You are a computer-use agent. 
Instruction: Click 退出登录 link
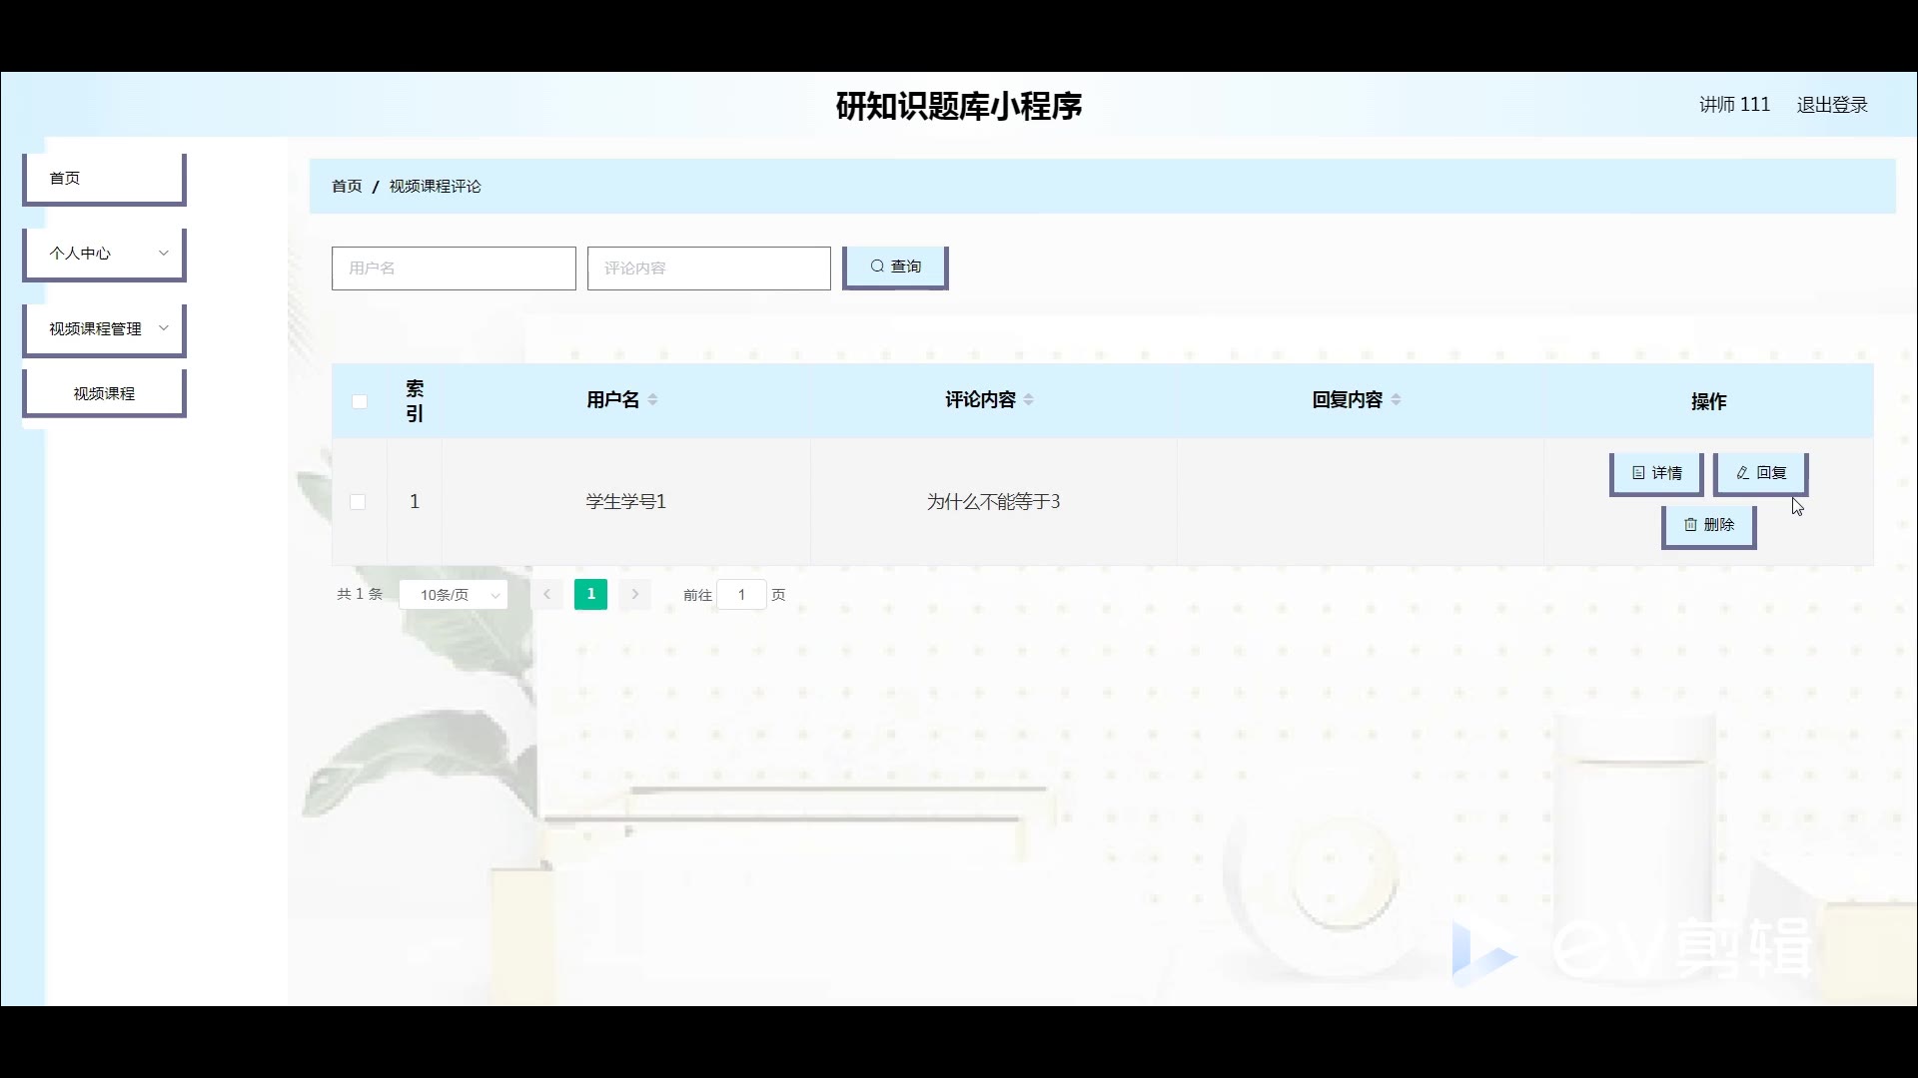point(1831,105)
